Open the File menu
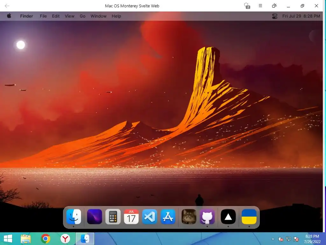The height and width of the screenshot is (245, 326). [43, 16]
